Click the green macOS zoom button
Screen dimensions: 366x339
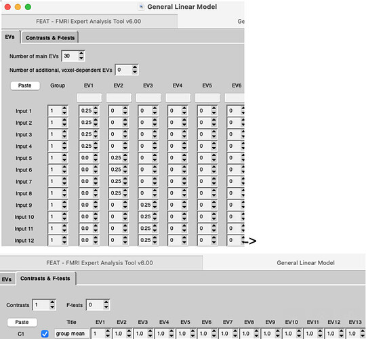(28, 7)
